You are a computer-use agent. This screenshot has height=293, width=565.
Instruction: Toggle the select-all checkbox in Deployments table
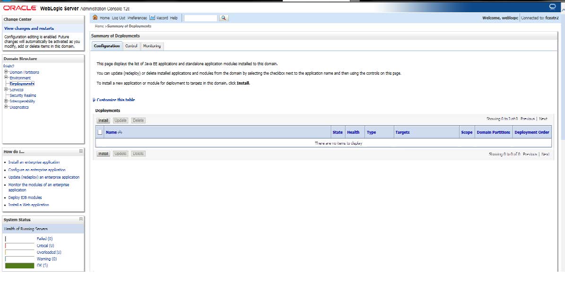tap(100, 132)
